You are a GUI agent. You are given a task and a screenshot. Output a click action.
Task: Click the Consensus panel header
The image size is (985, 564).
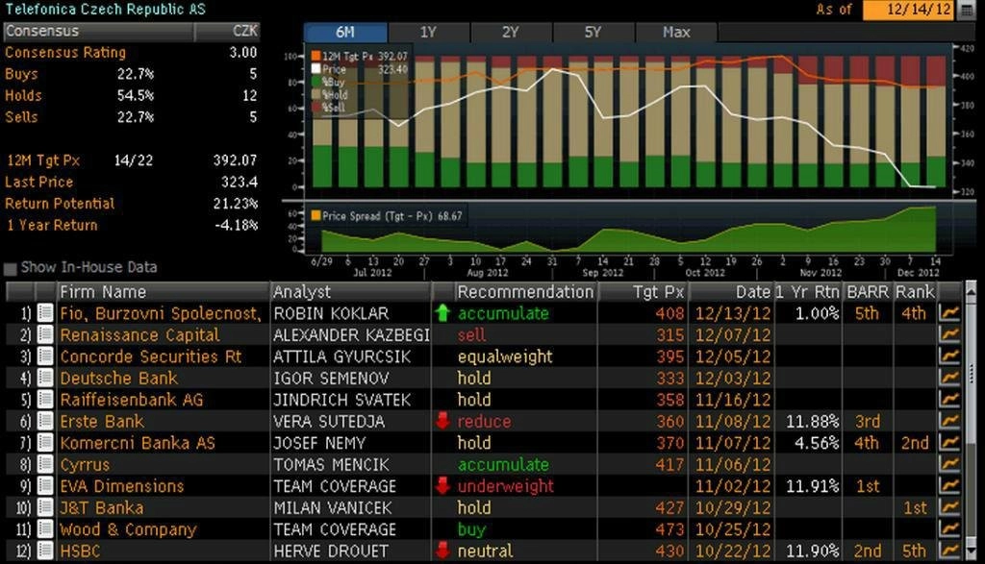[x=132, y=31]
